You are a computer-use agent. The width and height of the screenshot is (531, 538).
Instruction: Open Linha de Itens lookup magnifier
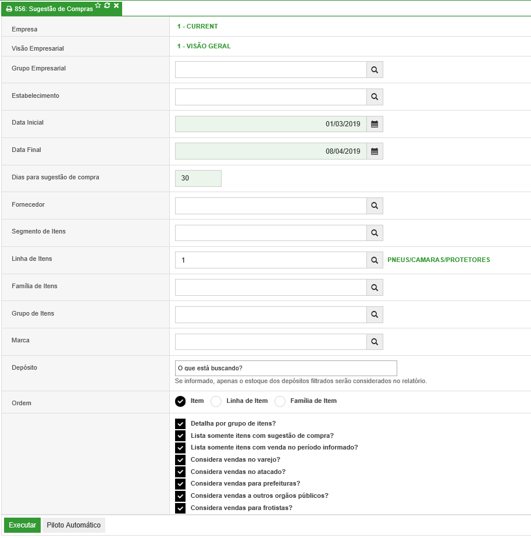click(x=375, y=260)
